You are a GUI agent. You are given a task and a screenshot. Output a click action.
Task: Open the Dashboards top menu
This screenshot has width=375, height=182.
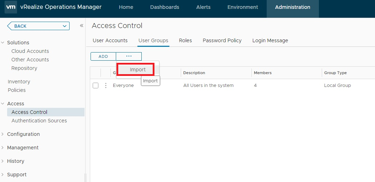[164, 7]
